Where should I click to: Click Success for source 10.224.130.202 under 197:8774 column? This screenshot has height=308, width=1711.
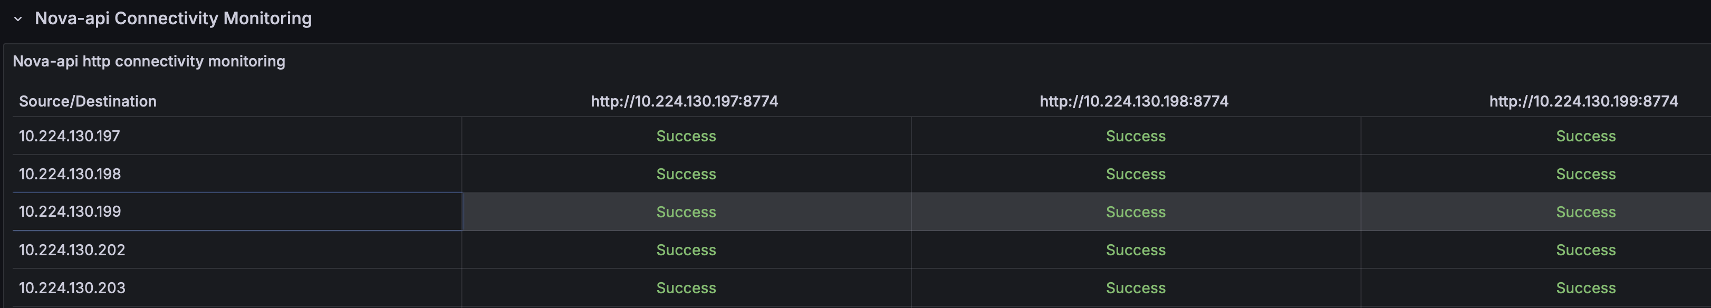click(686, 249)
